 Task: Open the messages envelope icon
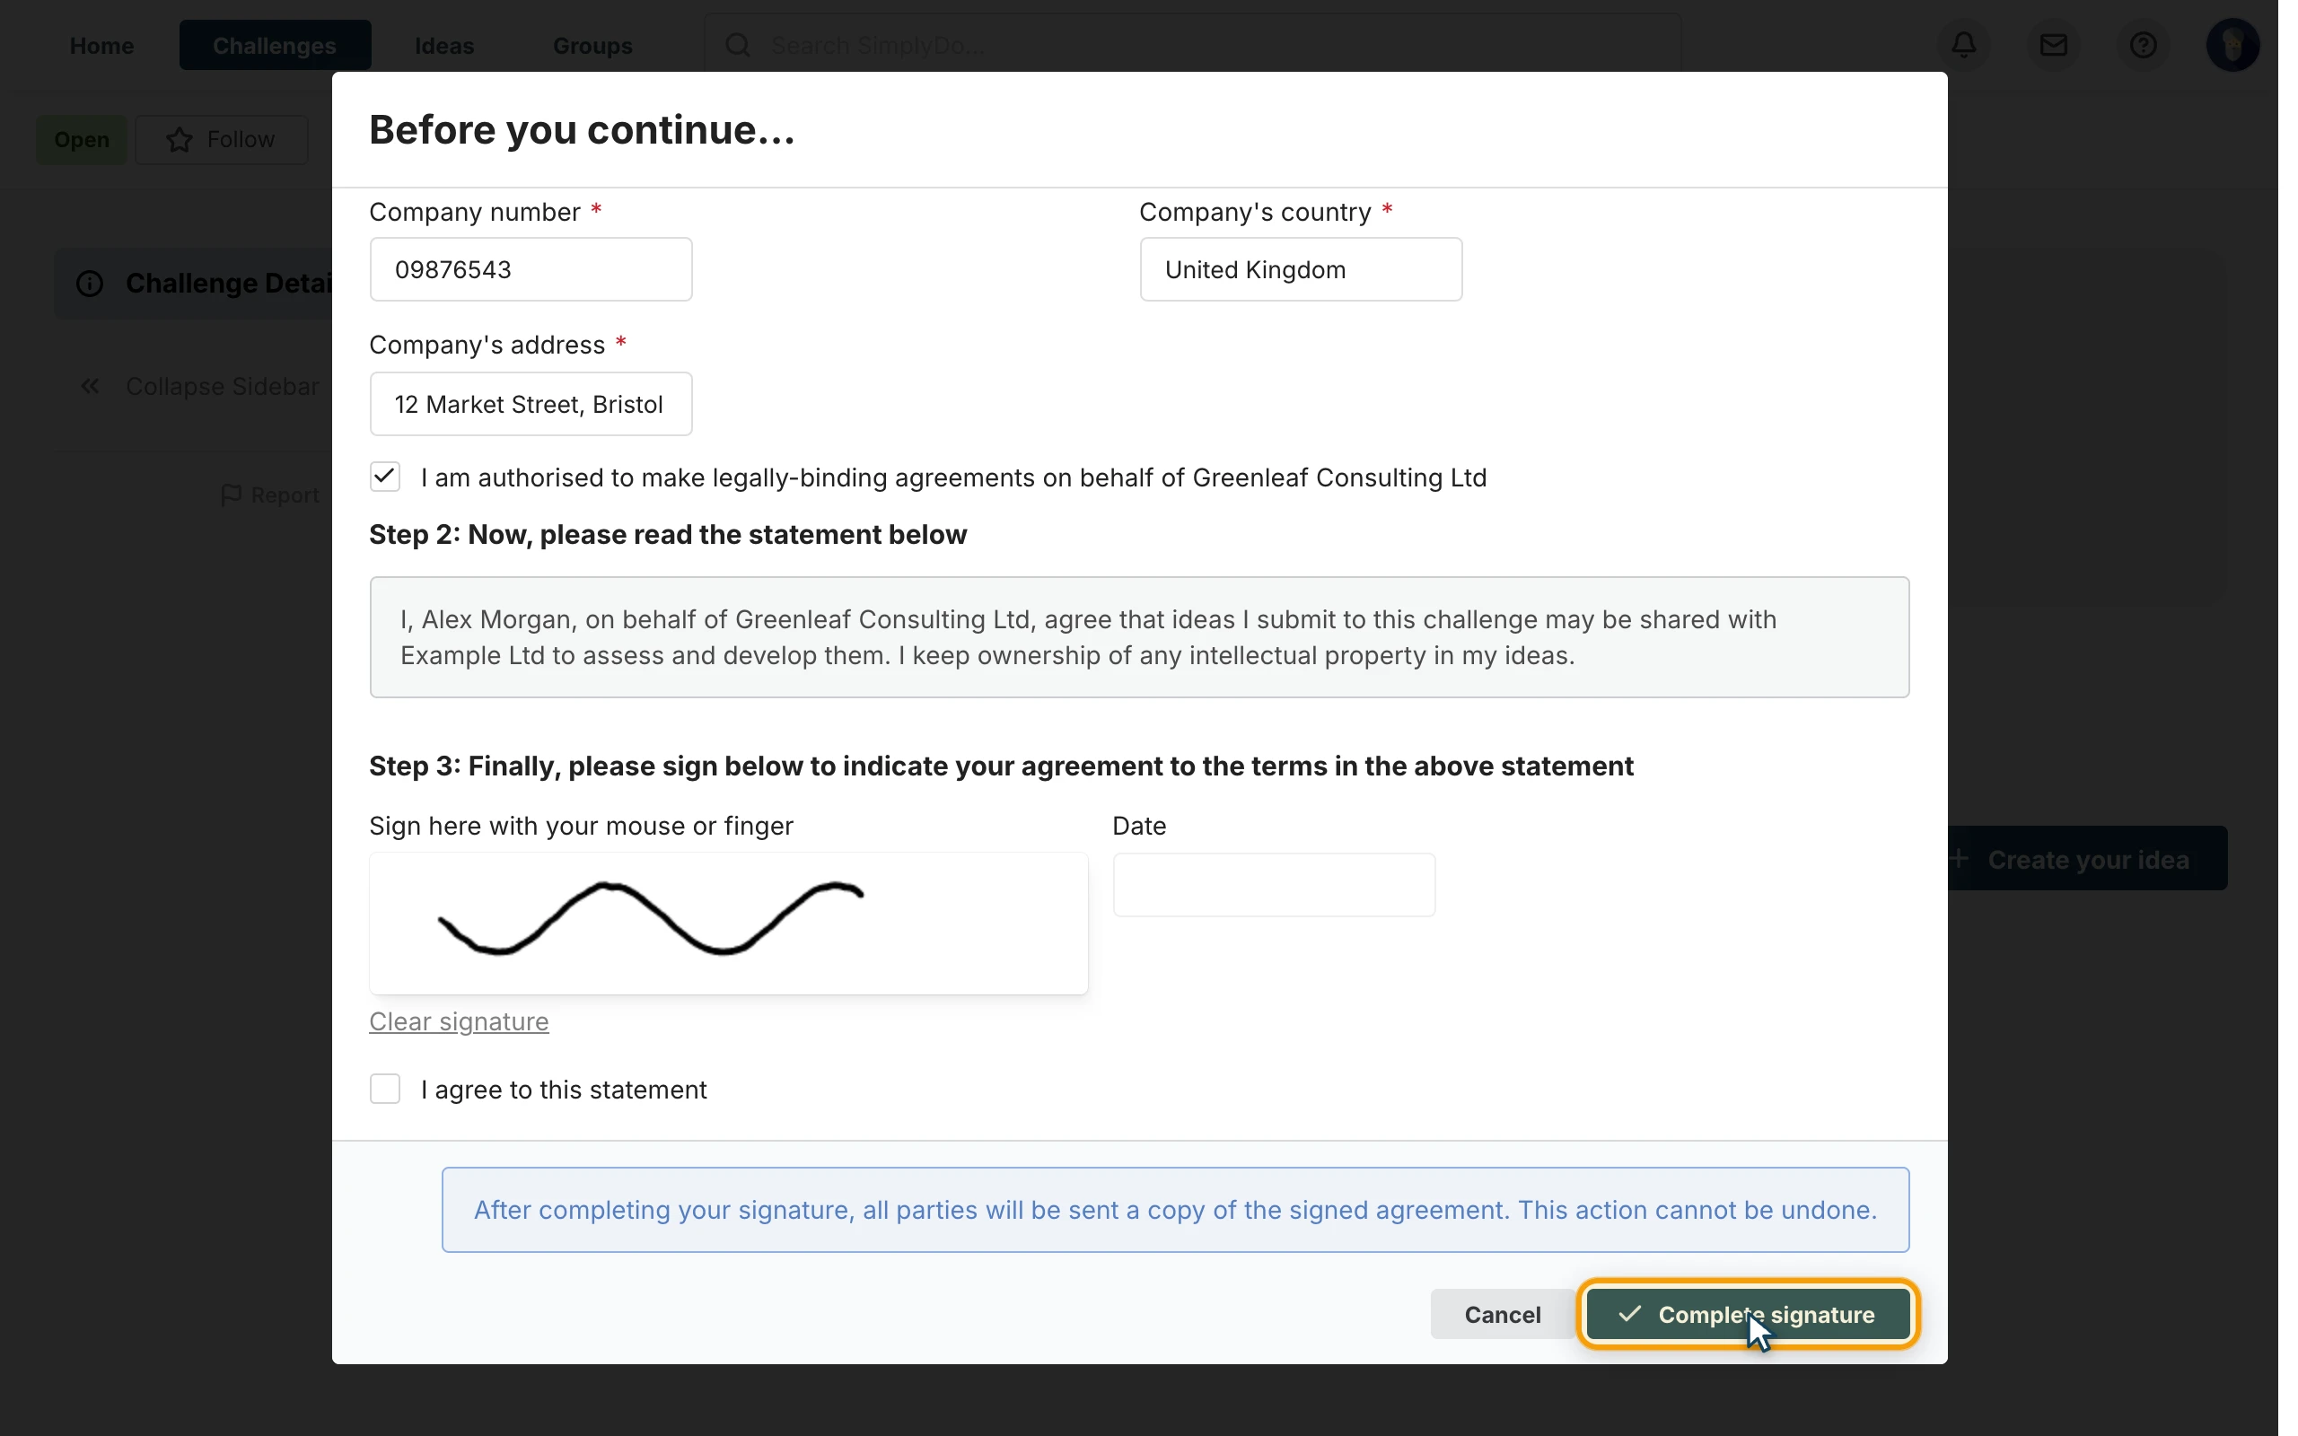(x=2053, y=45)
